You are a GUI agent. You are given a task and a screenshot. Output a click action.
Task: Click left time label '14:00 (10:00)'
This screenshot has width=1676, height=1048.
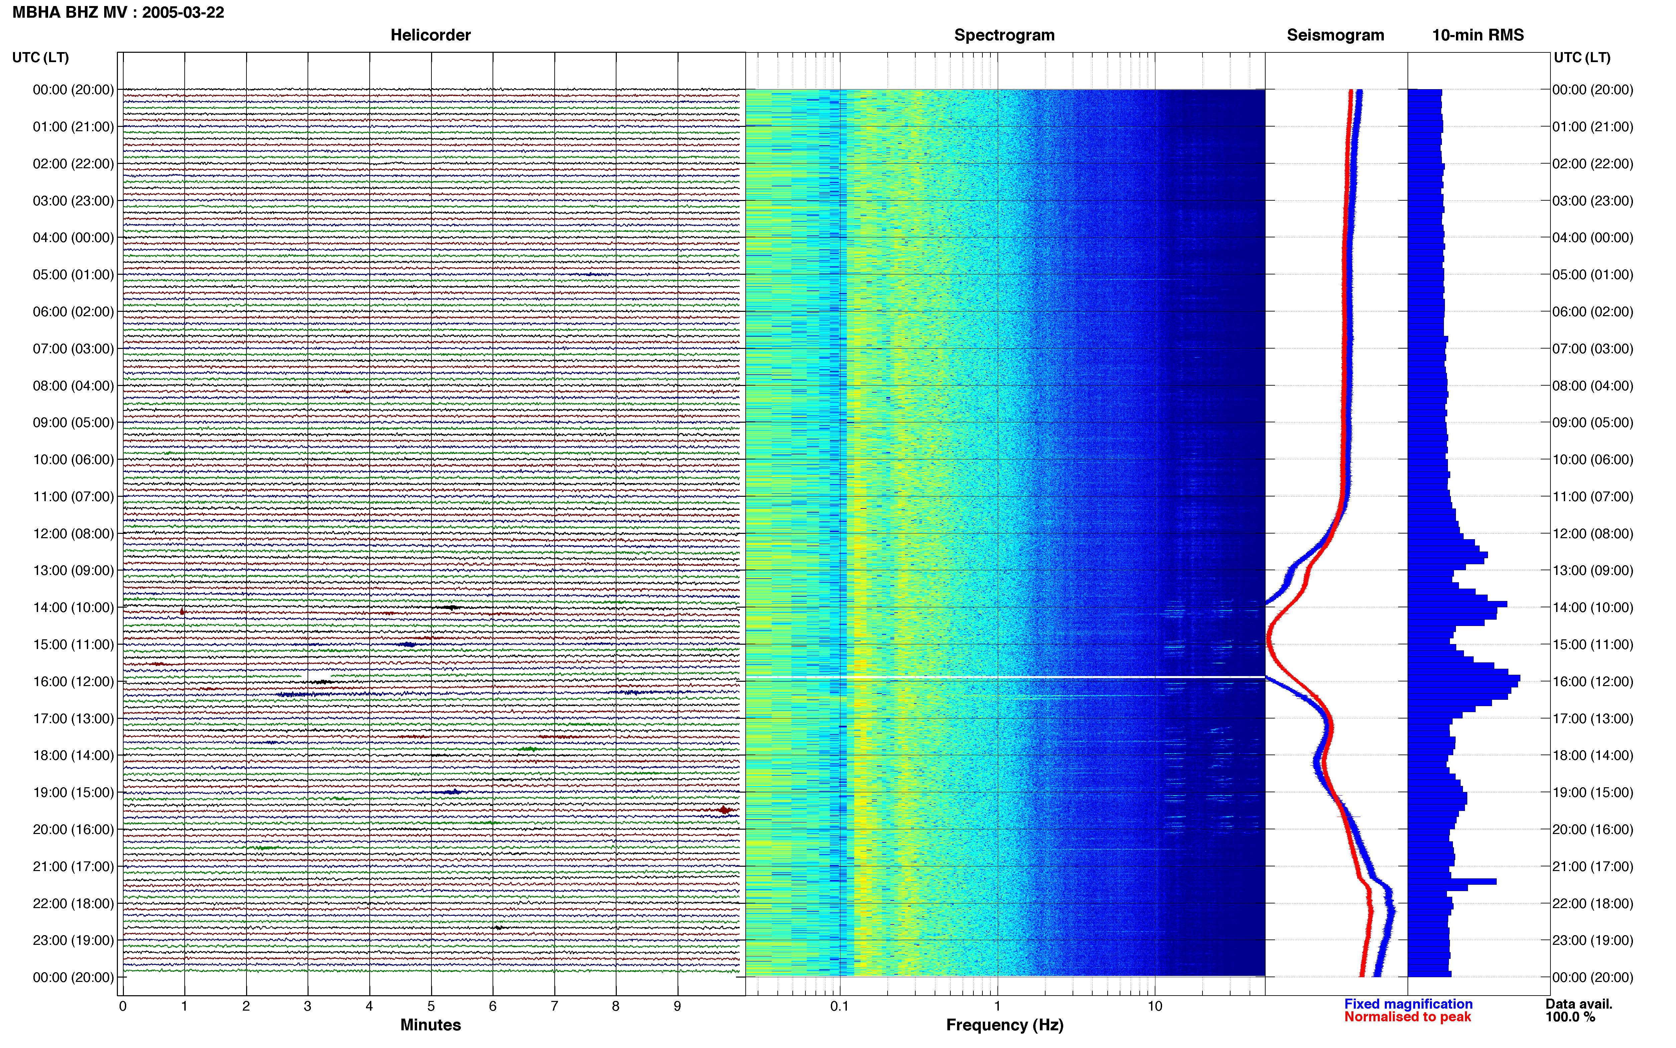73,608
